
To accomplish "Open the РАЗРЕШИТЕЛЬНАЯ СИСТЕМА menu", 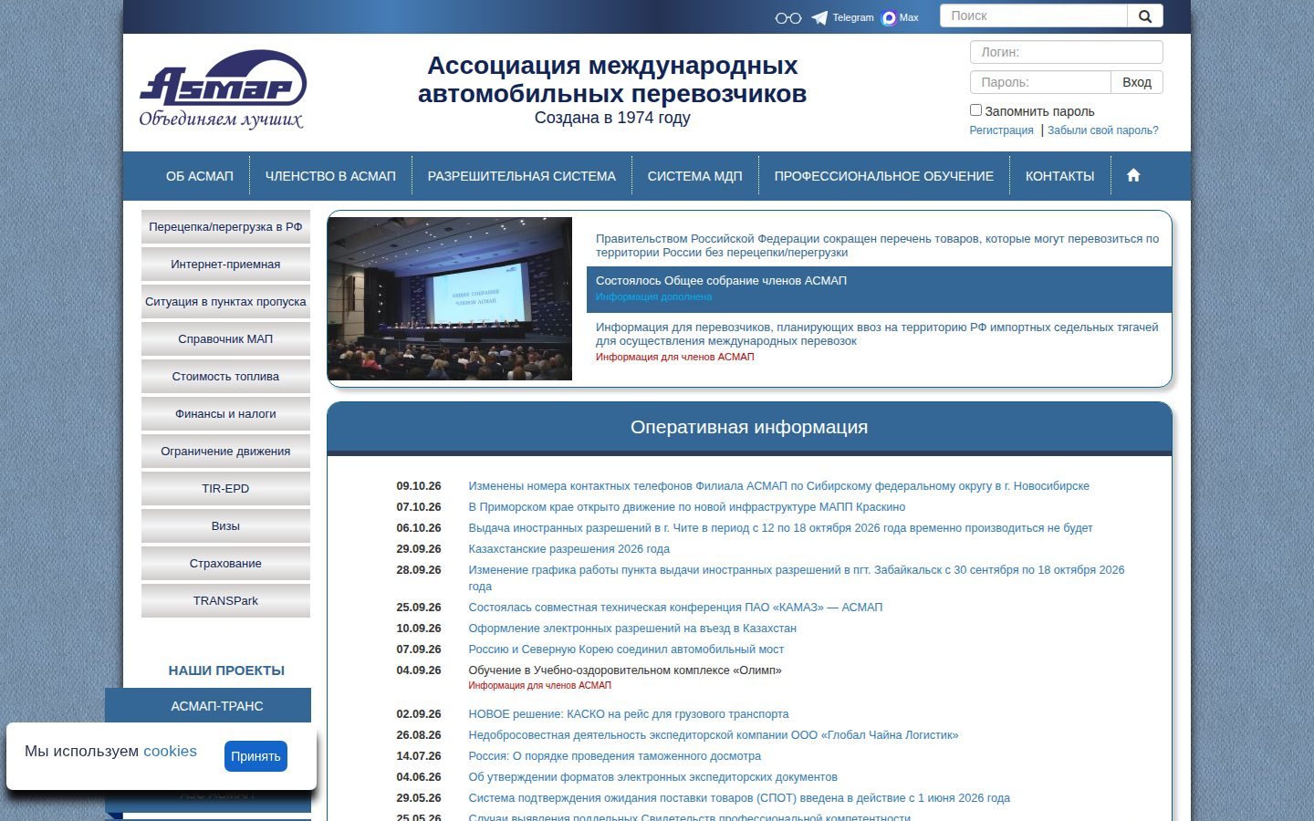I will (x=522, y=176).
